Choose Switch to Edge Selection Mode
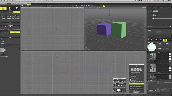The image size is (172, 96). [136, 68]
